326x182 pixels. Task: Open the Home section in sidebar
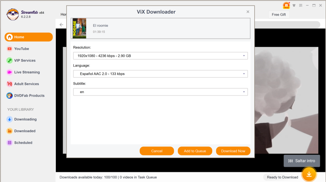29,37
